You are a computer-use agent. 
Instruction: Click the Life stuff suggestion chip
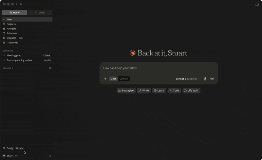[191, 91]
